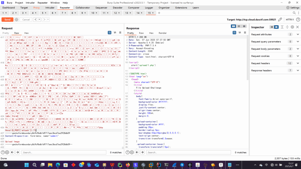Open response pane hamburger menu

[x=245, y=33]
